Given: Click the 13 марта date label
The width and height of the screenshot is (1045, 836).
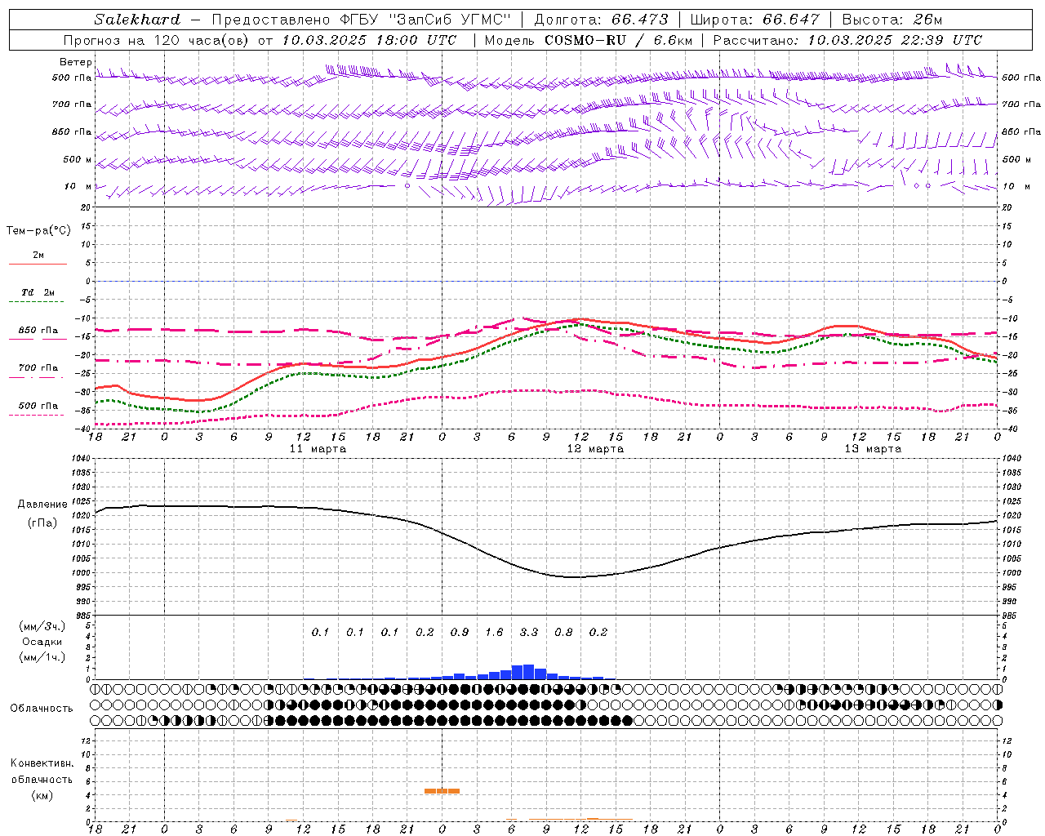Looking at the screenshot, I should pyautogui.click(x=873, y=448).
